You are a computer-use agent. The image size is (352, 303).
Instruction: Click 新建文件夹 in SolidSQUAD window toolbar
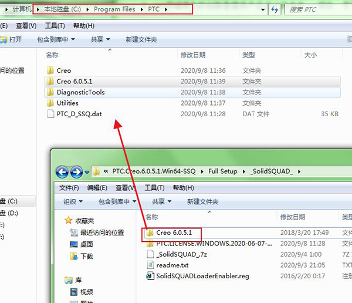tap(203, 201)
